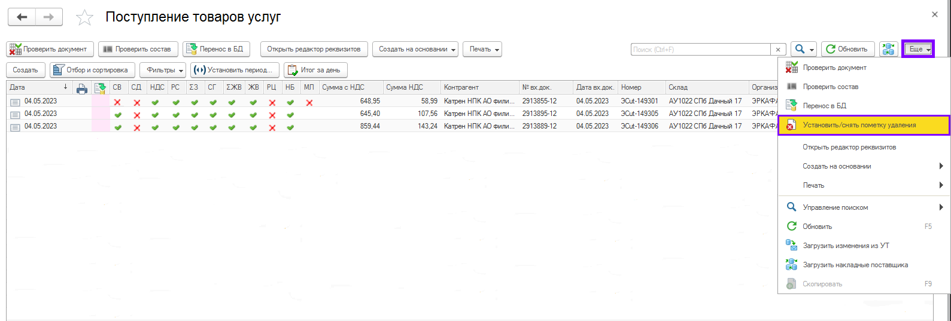
Task: Click the supplier invoices load toolbar icon
Action: pyautogui.click(x=888, y=49)
